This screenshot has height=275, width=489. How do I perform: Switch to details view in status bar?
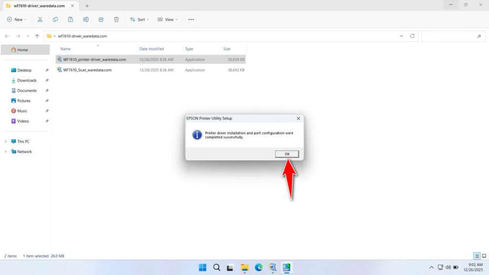pyautogui.click(x=476, y=256)
